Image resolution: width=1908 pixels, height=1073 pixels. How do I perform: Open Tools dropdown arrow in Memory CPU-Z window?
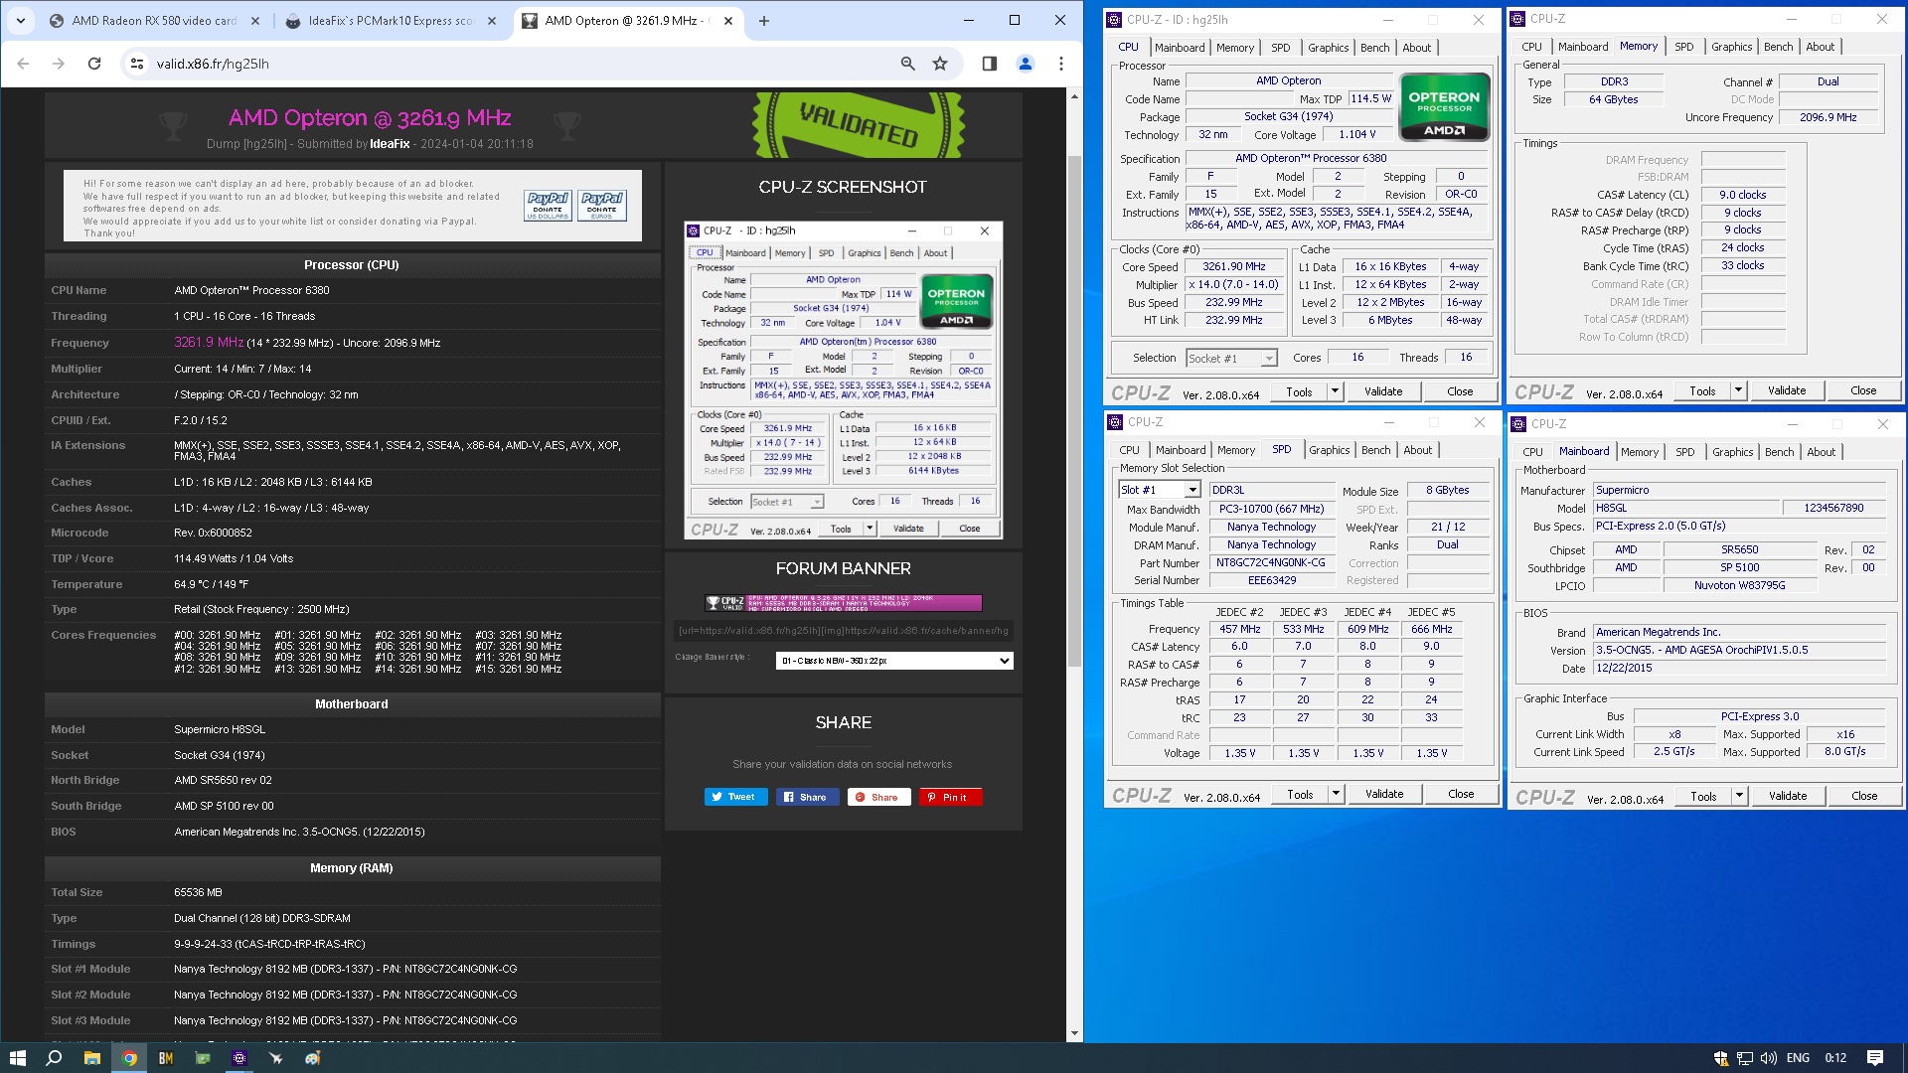[x=1738, y=390]
